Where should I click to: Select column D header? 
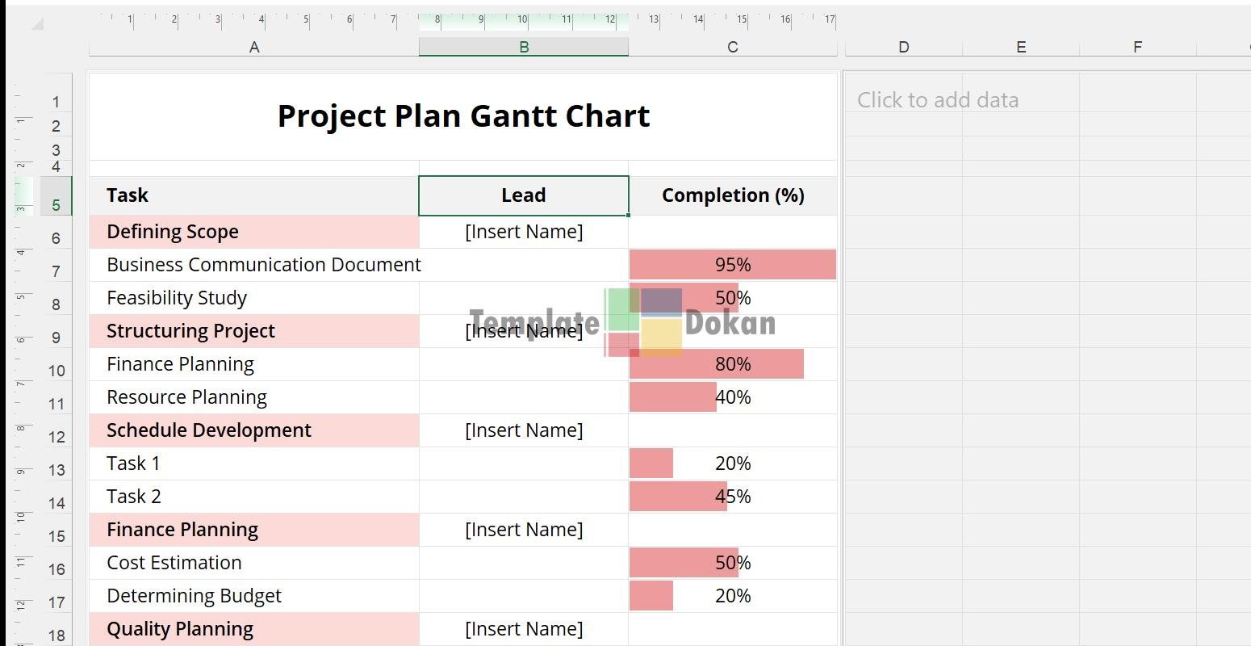[903, 48]
